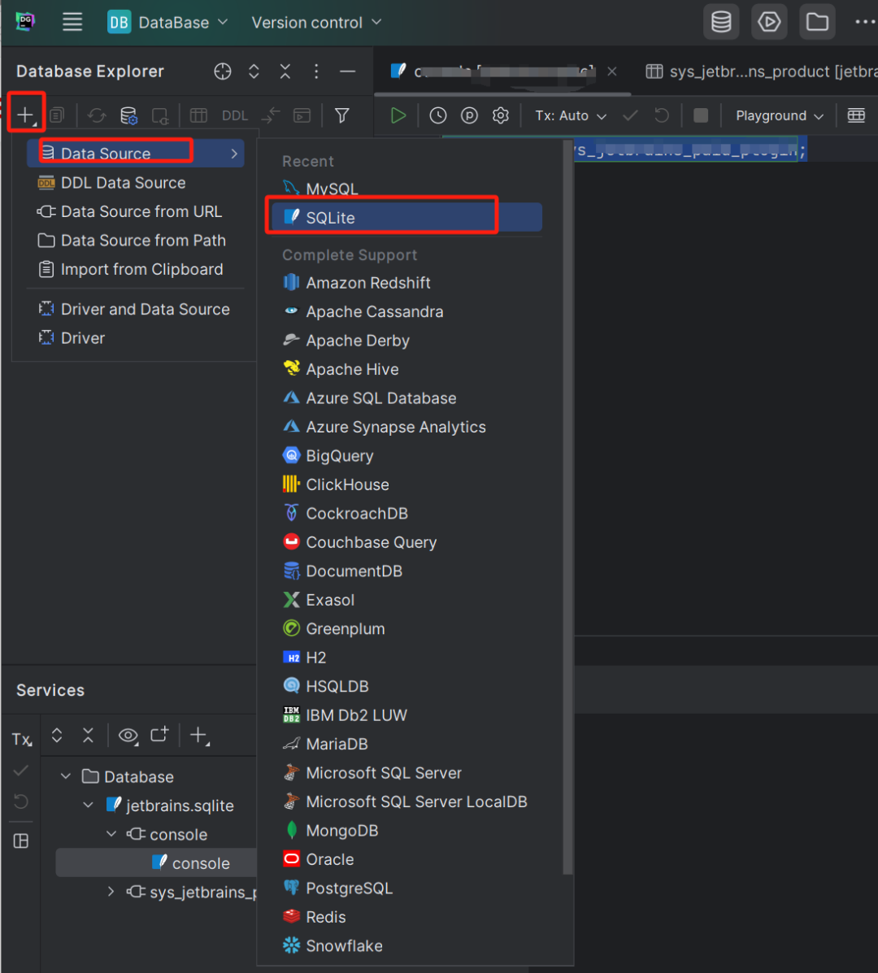This screenshot has height=973, width=878.
Task: Click the disconnect icon in Database Explorer toolbar
Action: pos(160,115)
